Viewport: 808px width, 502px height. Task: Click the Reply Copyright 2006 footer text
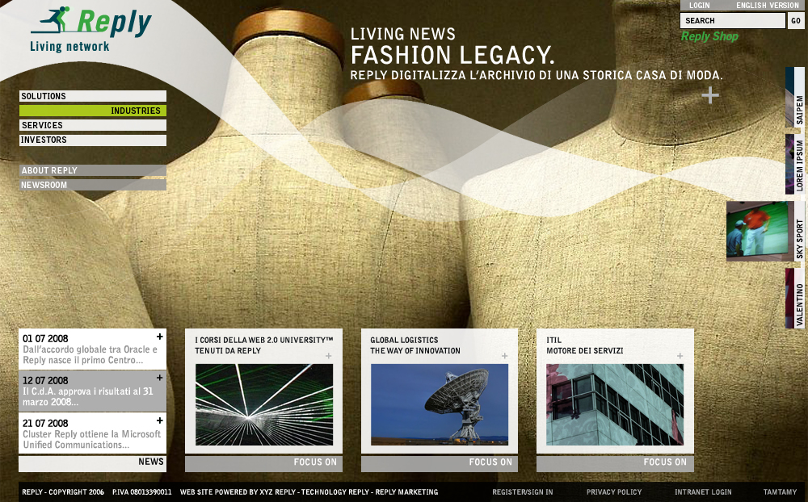coord(63,492)
